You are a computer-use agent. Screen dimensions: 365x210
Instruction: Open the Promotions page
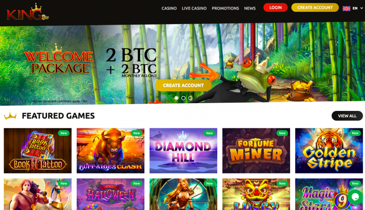(225, 8)
